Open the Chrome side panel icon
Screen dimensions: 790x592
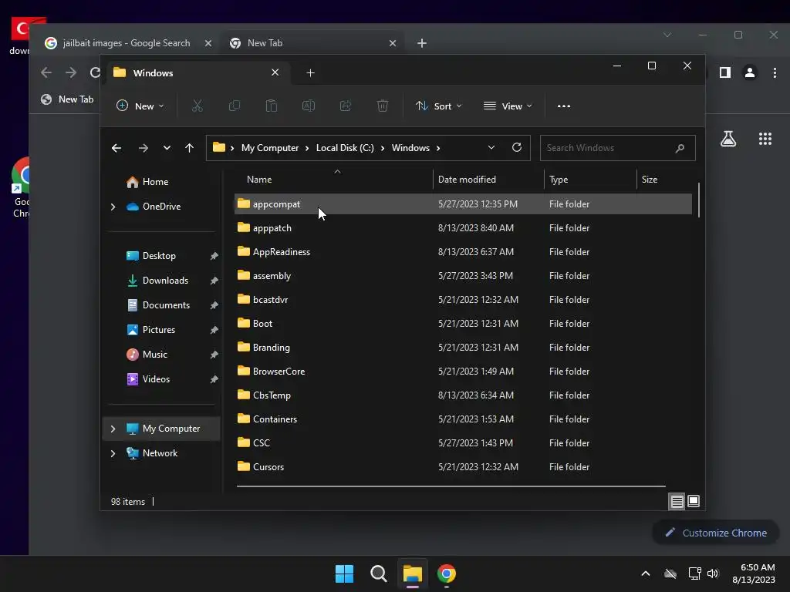tap(725, 72)
